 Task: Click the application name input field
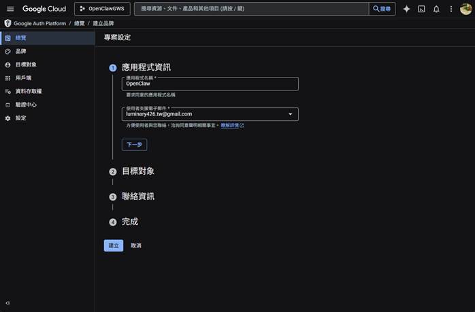[210, 84]
